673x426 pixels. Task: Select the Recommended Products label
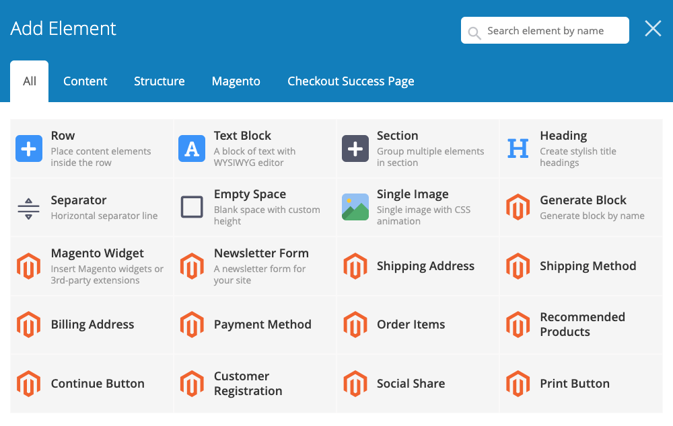(582, 325)
